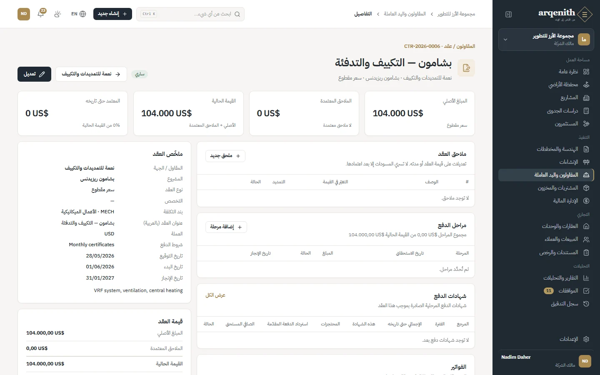600x375 pixels.
Task: Open التقارير والتحليلات reports section
Action: coord(546,278)
